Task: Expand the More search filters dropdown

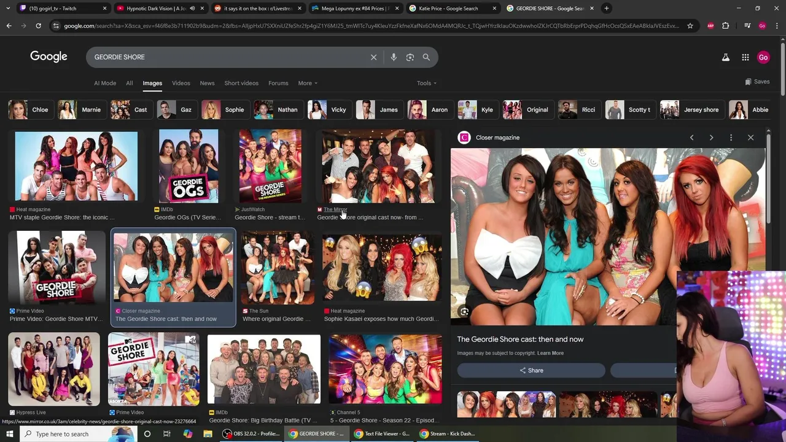Action: [x=308, y=83]
